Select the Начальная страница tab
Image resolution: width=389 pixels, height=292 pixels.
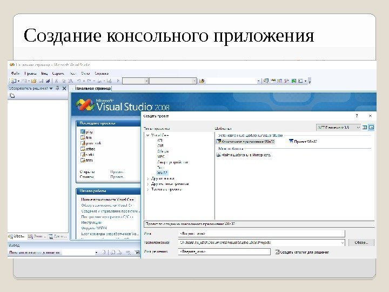[93, 88]
